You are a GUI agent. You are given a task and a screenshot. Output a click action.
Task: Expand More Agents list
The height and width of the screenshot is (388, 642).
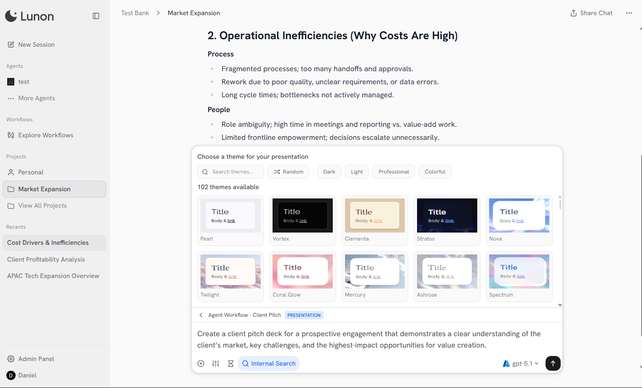(x=36, y=98)
